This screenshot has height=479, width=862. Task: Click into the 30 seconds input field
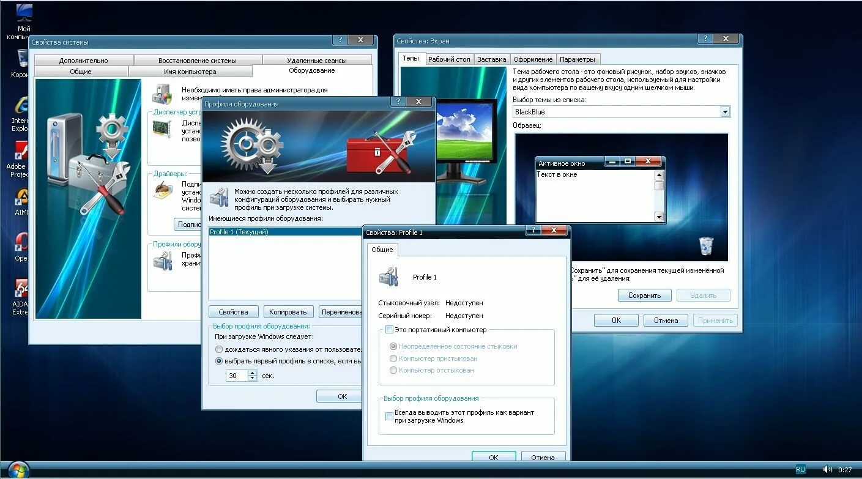click(236, 376)
